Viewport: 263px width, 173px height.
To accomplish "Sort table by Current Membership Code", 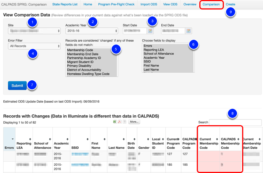I will pos(217,139).
